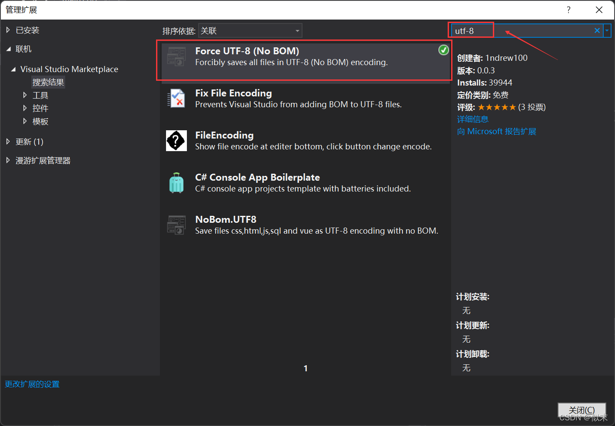
Task: Click the NoBom.UTF8 extension icon
Action: click(176, 225)
